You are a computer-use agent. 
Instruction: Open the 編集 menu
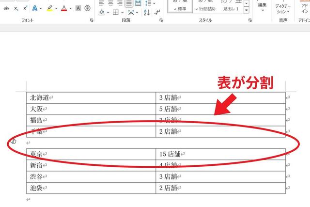click(x=263, y=6)
